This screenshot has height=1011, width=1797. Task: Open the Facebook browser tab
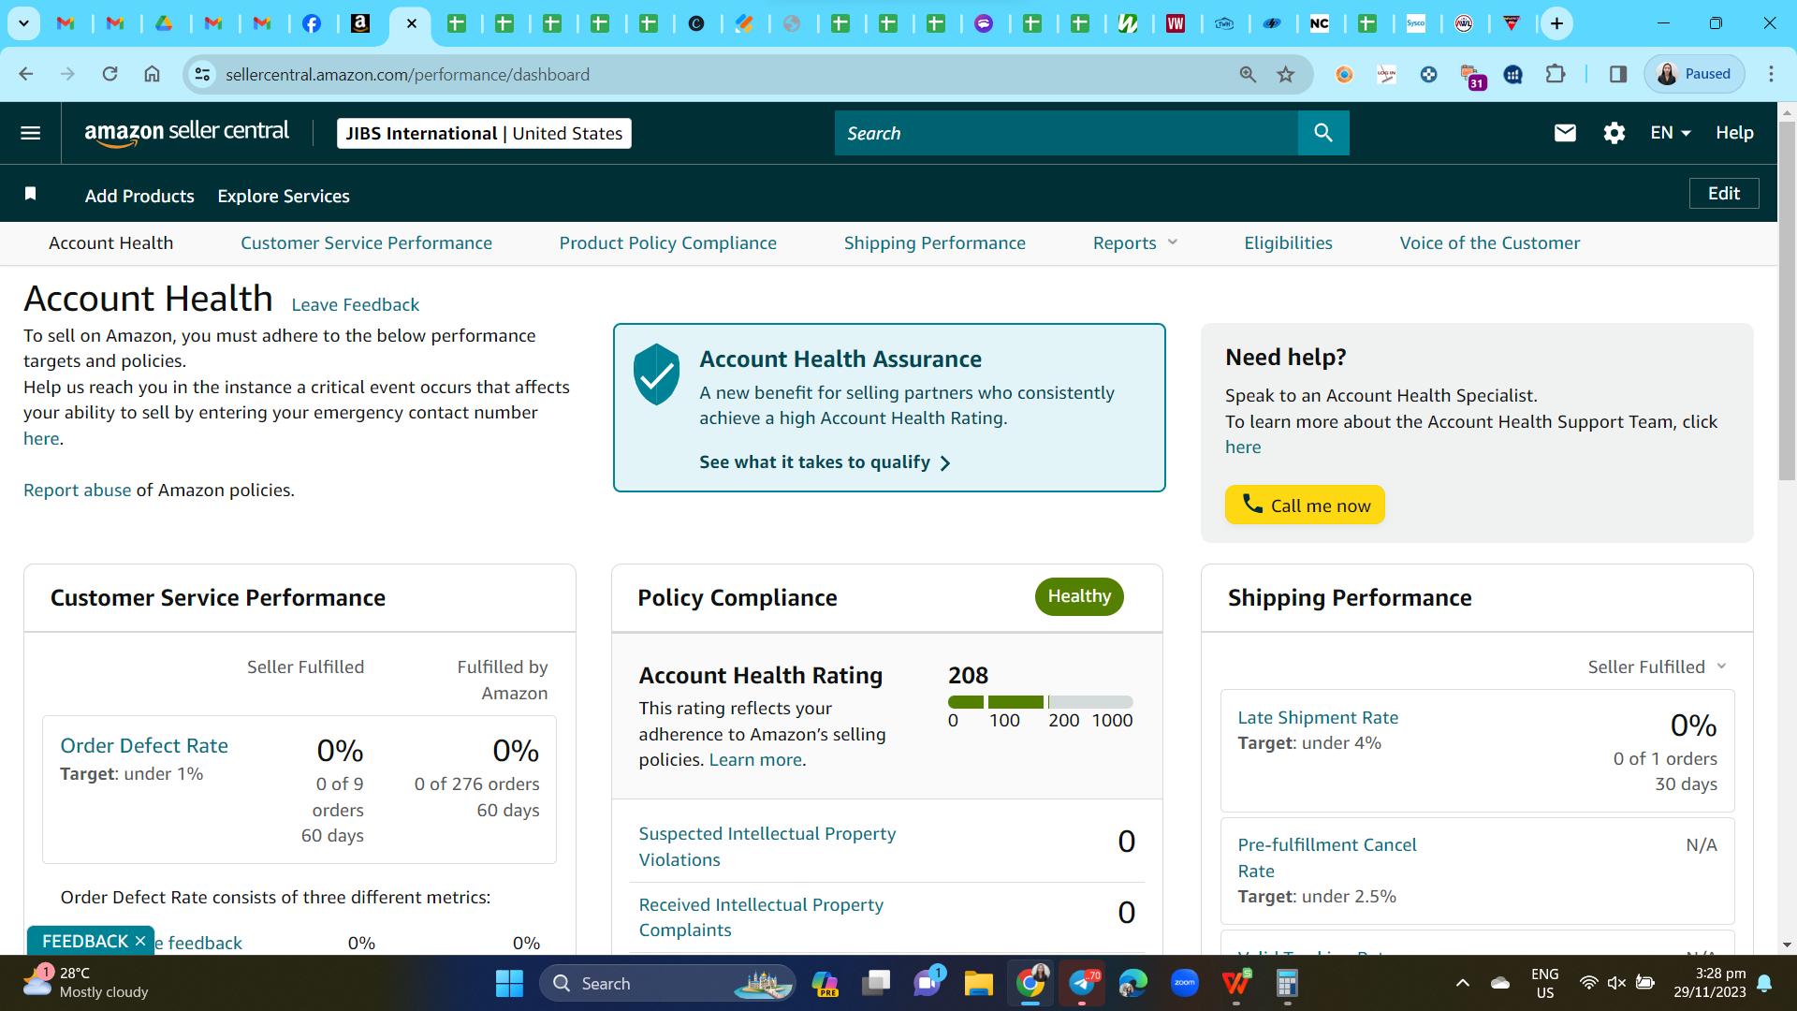(x=312, y=23)
